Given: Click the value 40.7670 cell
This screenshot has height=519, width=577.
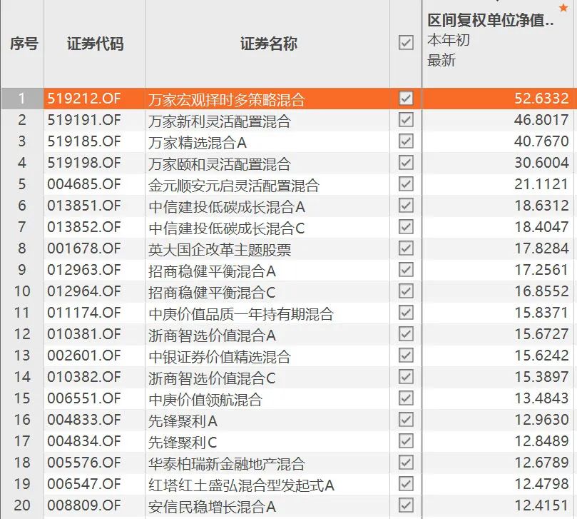Looking at the screenshot, I should 541,141.
